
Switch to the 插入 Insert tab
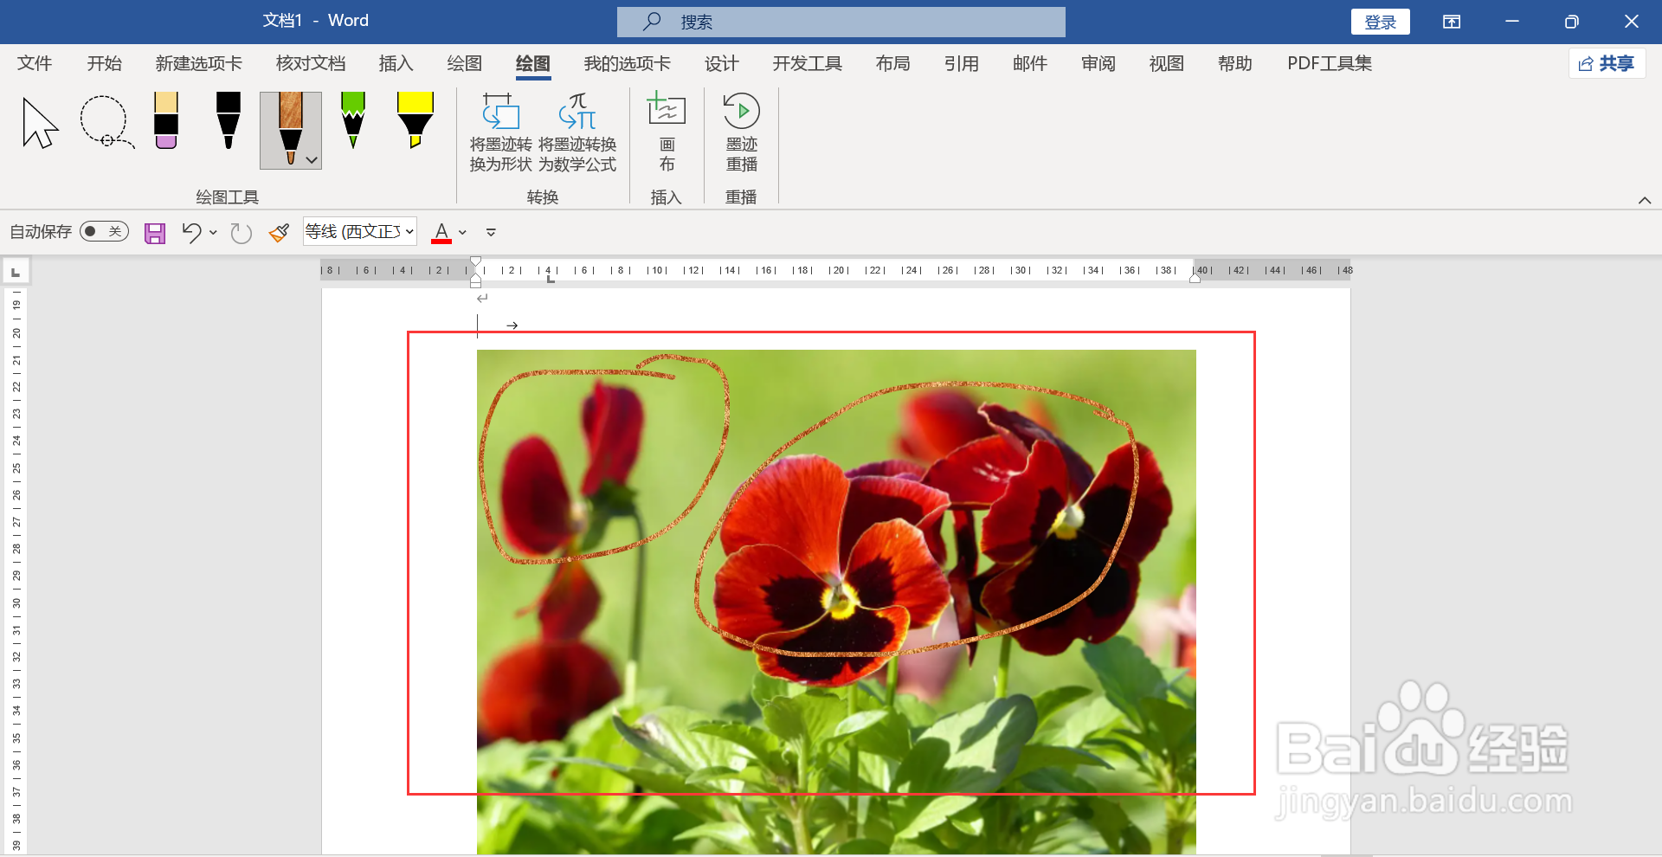396,63
